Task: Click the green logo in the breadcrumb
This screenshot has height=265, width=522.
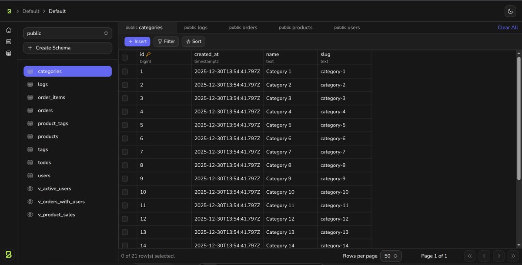Action: (x=9, y=11)
